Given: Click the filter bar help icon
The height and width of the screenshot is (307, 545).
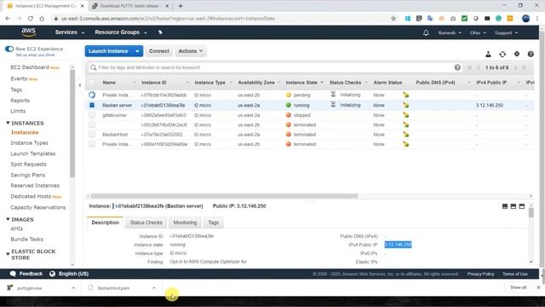Looking at the screenshot, I should click(457, 67).
